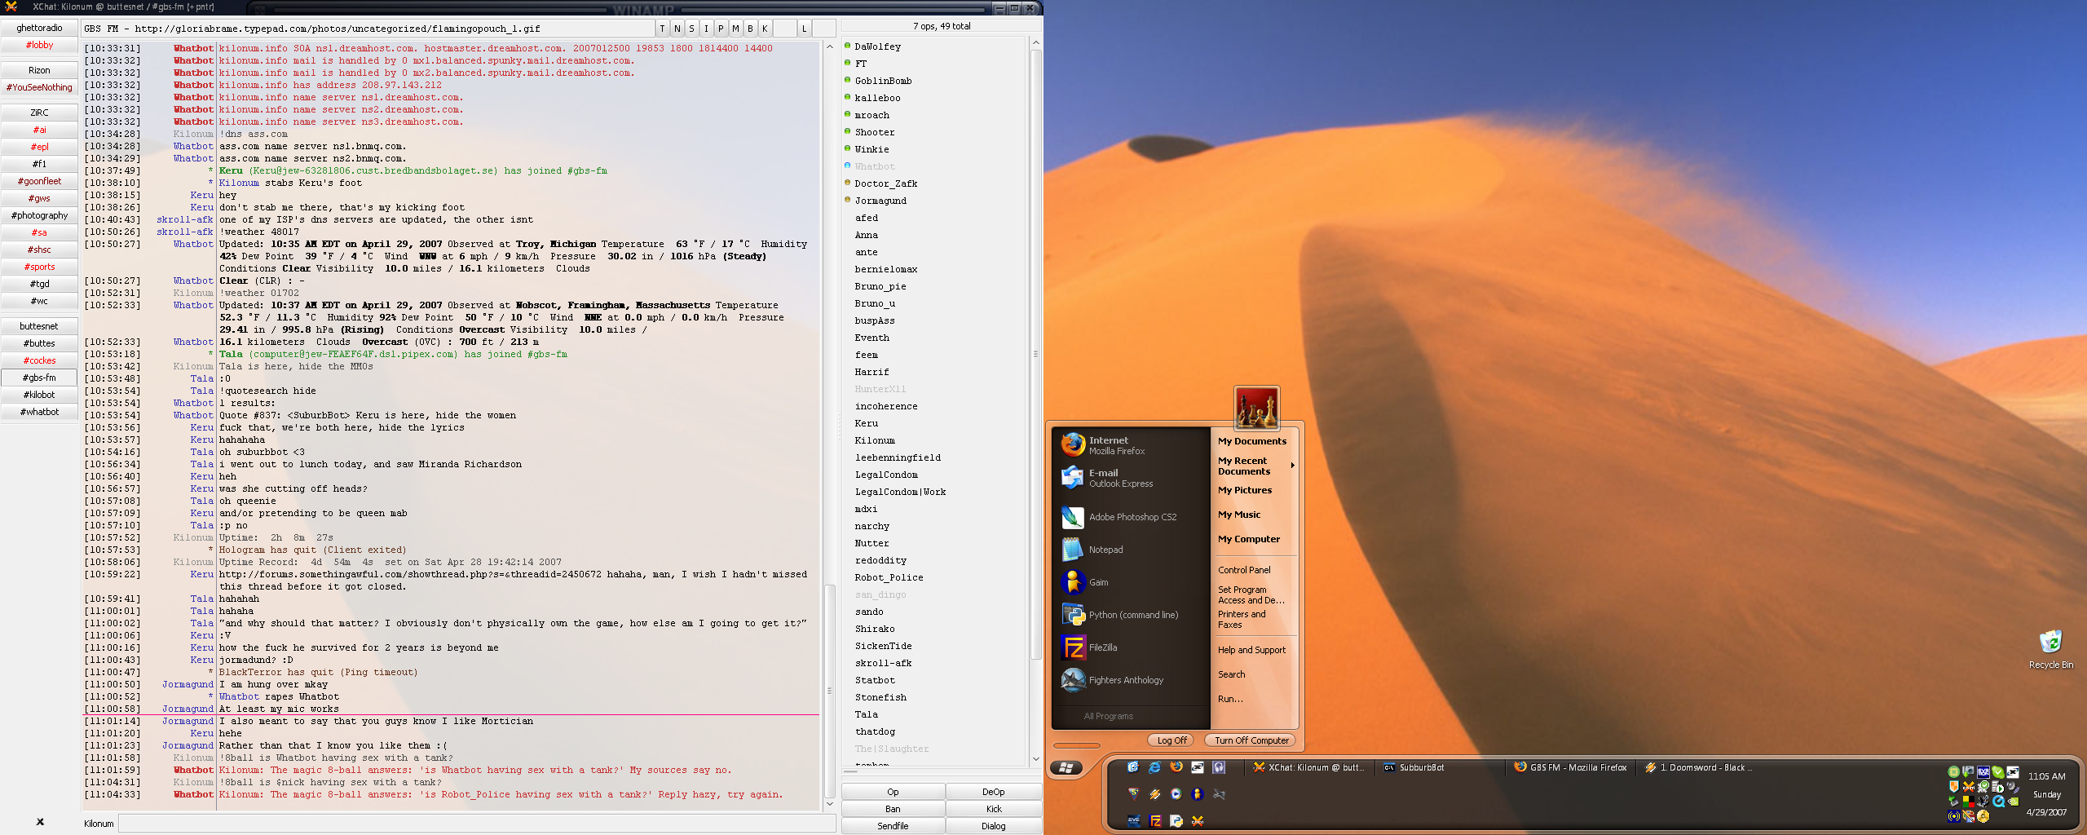The height and width of the screenshot is (835, 2087).
Task: Select user Jormagund in user list
Action: (x=880, y=201)
